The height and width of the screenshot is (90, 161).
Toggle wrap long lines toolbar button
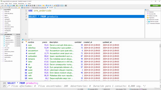pyautogui.click(x=60, y=5)
